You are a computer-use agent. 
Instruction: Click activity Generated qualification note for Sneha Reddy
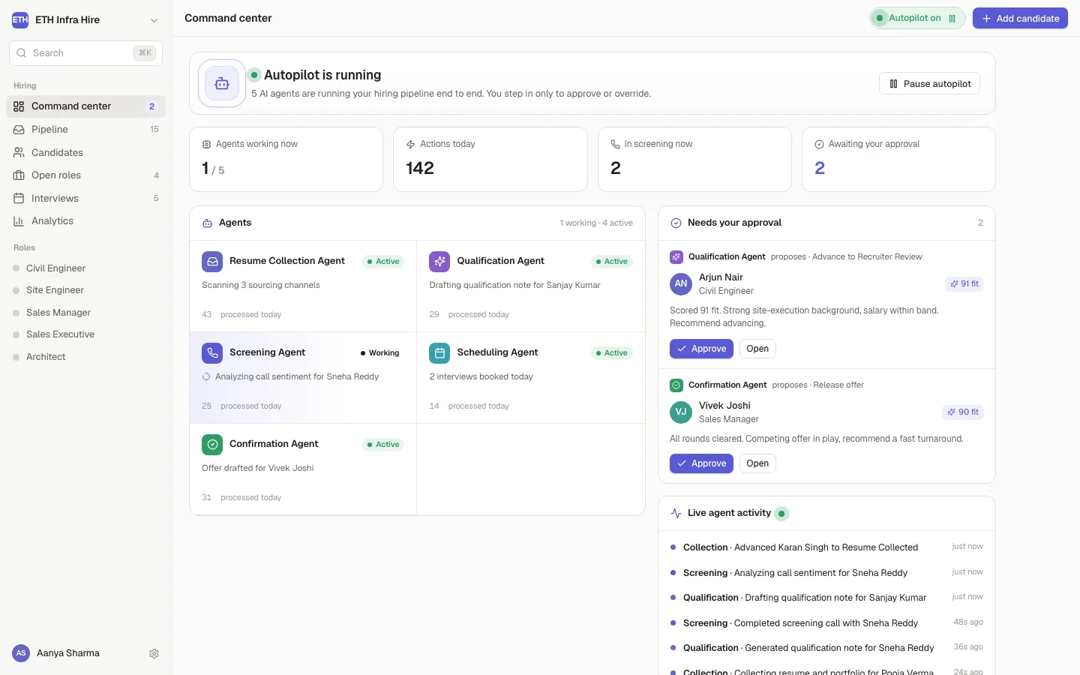(826, 648)
